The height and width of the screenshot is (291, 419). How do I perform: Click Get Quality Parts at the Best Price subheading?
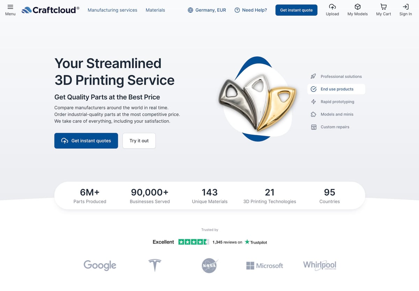(107, 97)
